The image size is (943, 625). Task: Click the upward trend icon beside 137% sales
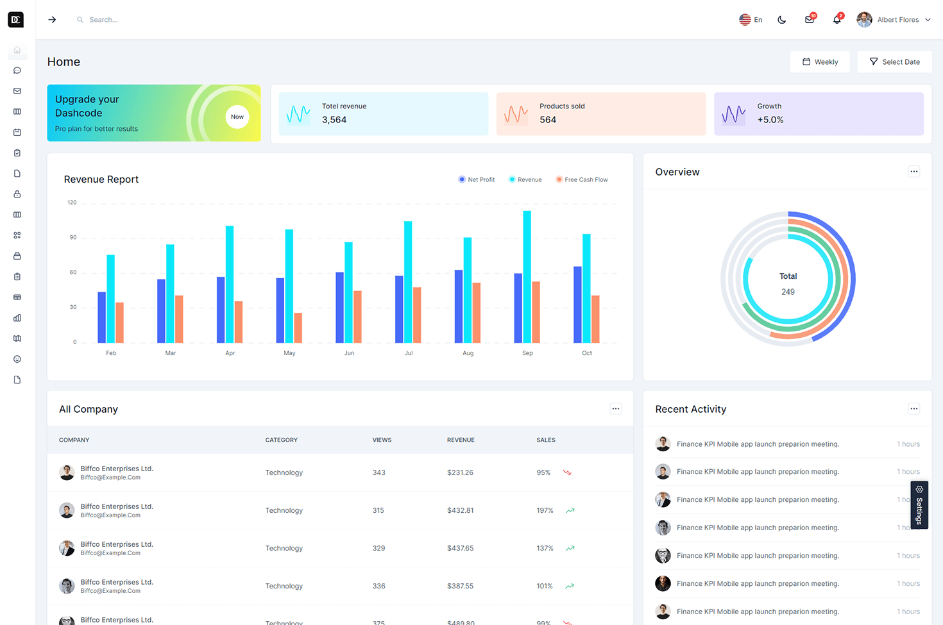coord(570,548)
